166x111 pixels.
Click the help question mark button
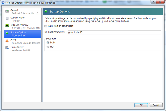[x=153, y=2]
